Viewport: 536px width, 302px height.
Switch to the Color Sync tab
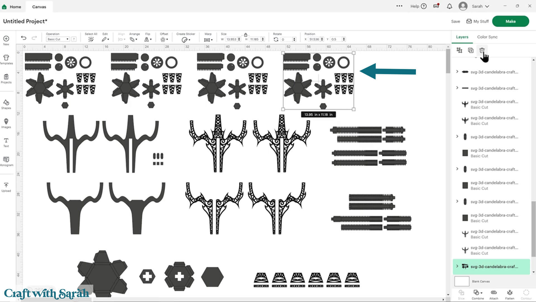[x=487, y=37]
